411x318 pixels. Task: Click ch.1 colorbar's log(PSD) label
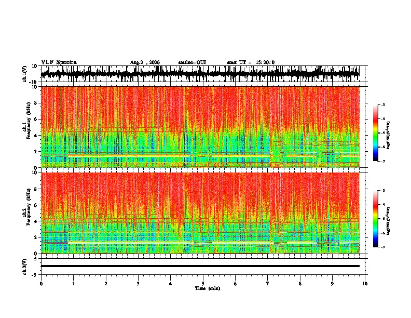pyautogui.click(x=389, y=136)
